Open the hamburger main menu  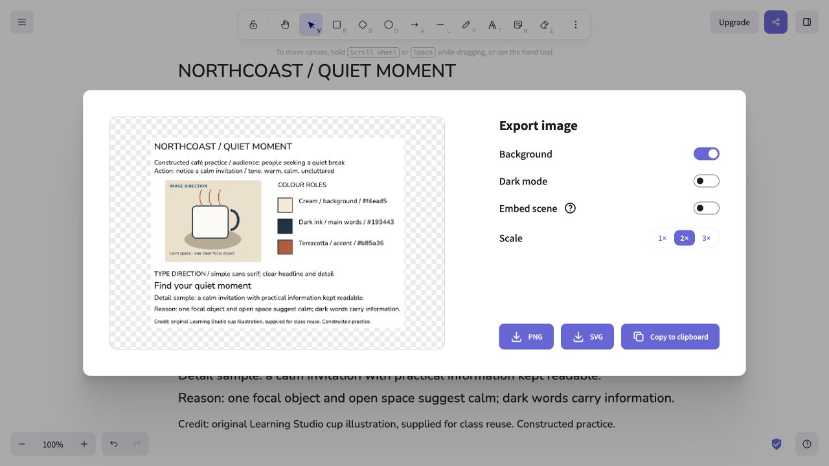[x=22, y=22]
